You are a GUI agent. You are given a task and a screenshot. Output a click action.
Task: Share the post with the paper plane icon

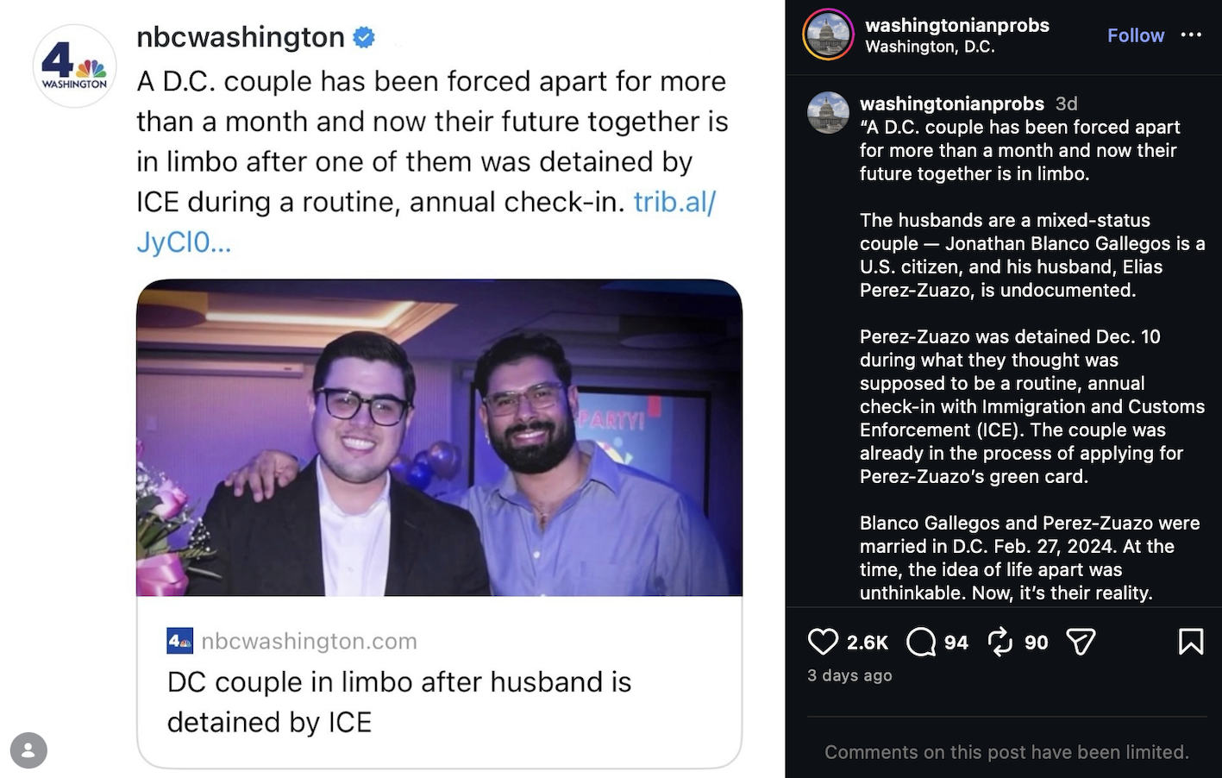tap(1081, 642)
